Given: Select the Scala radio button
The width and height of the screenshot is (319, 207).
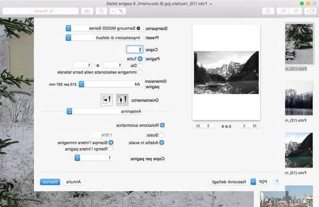Looking at the screenshot, I should [x=162, y=135].
